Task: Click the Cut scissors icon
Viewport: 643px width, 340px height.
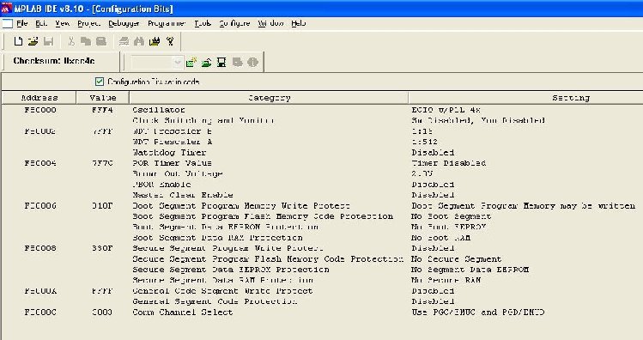Action: pyautogui.click(x=71, y=41)
